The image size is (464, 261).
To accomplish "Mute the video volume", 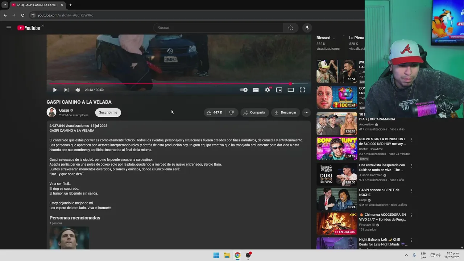I will coord(78,90).
